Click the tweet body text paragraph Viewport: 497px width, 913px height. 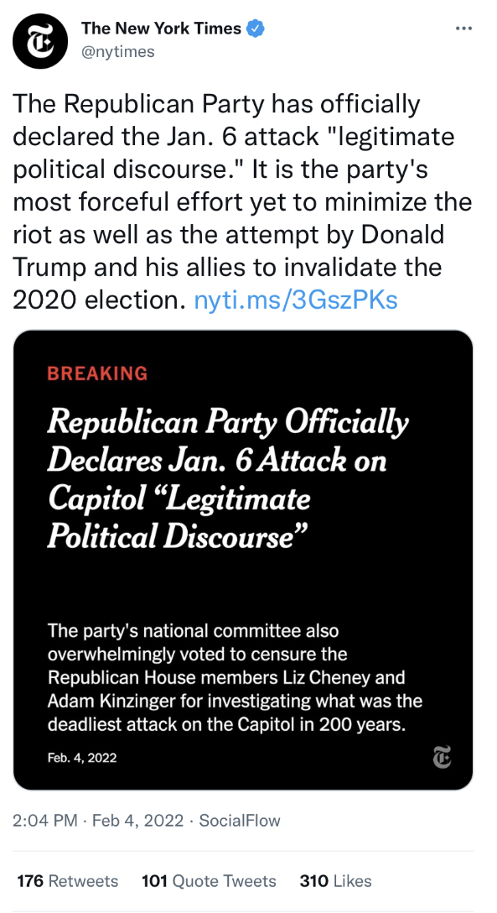242,202
